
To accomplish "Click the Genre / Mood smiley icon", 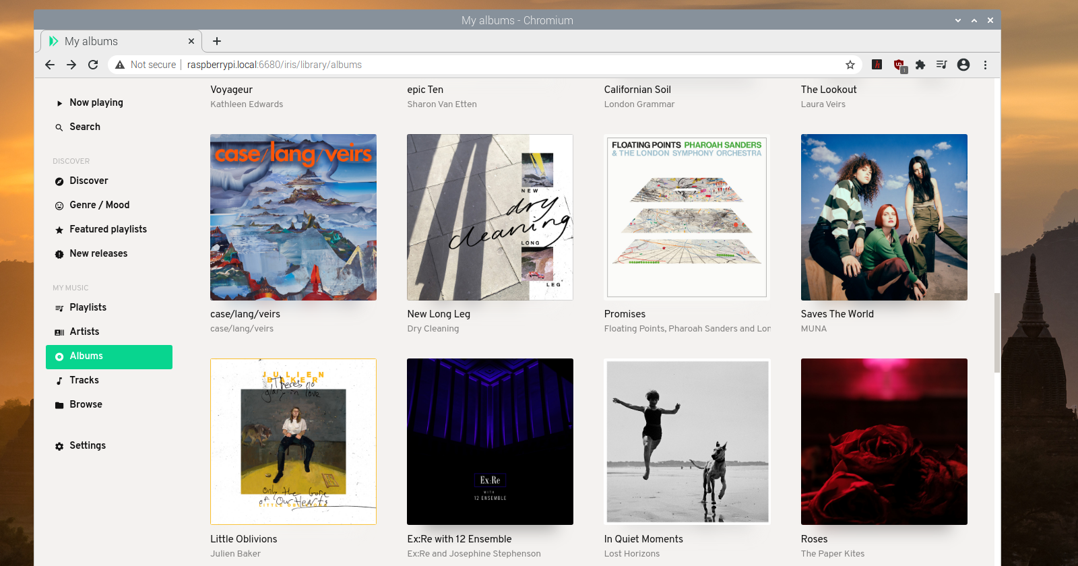I will tap(59, 206).
